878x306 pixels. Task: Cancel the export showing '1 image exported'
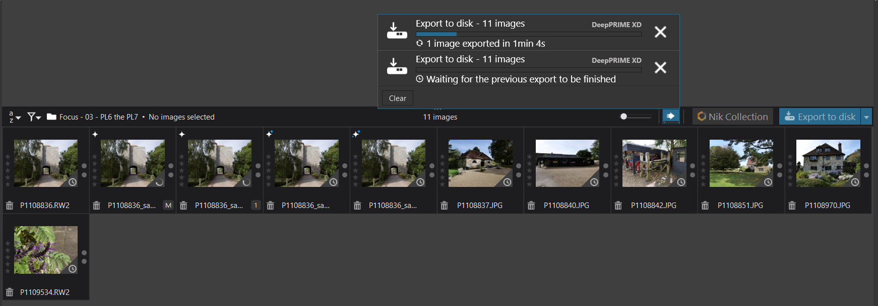click(x=660, y=32)
